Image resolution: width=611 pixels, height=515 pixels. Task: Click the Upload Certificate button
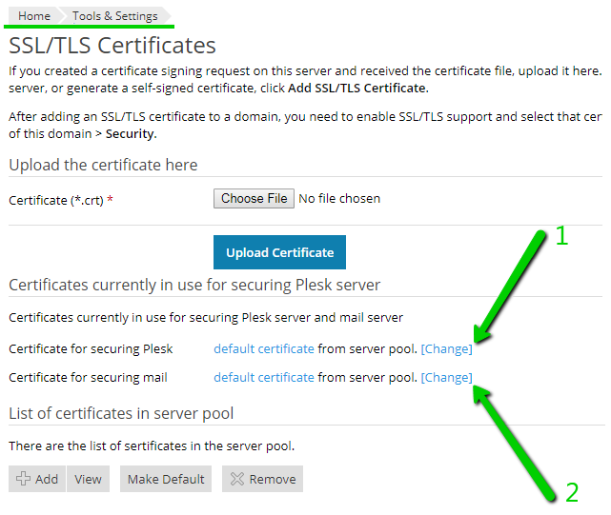(x=279, y=252)
